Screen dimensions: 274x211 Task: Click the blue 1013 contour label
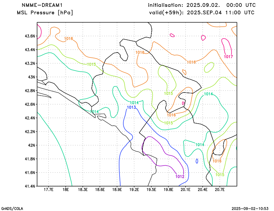tap(132, 107)
